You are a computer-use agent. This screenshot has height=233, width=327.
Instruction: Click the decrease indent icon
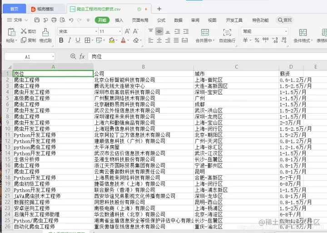coord(177,31)
